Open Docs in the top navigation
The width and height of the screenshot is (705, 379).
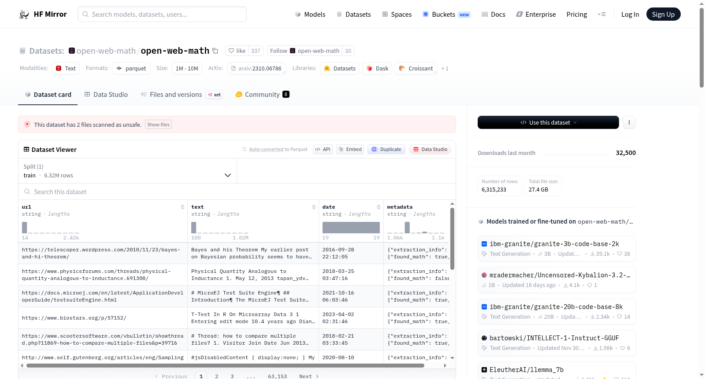click(493, 15)
